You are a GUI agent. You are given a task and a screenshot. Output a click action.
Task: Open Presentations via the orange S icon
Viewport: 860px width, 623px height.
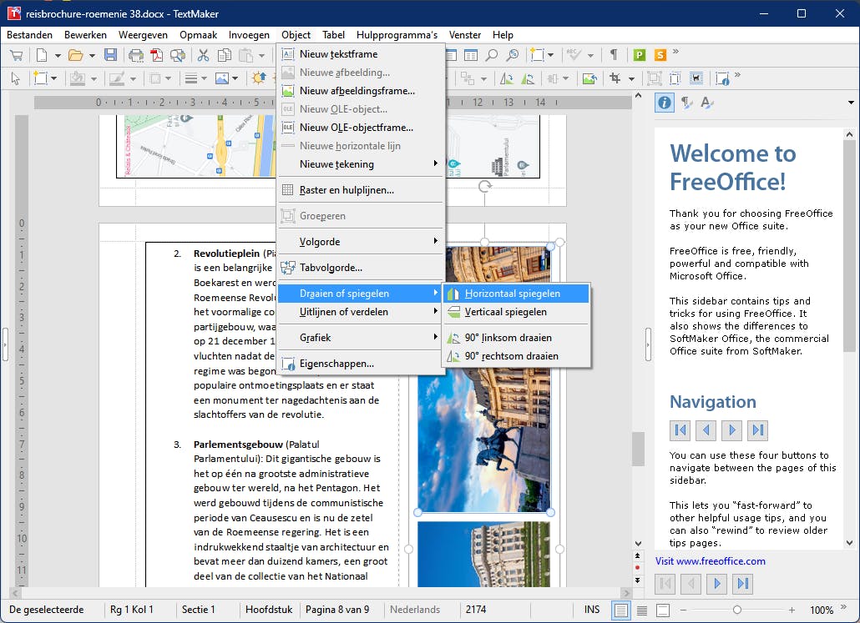pyautogui.click(x=660, y=55)
